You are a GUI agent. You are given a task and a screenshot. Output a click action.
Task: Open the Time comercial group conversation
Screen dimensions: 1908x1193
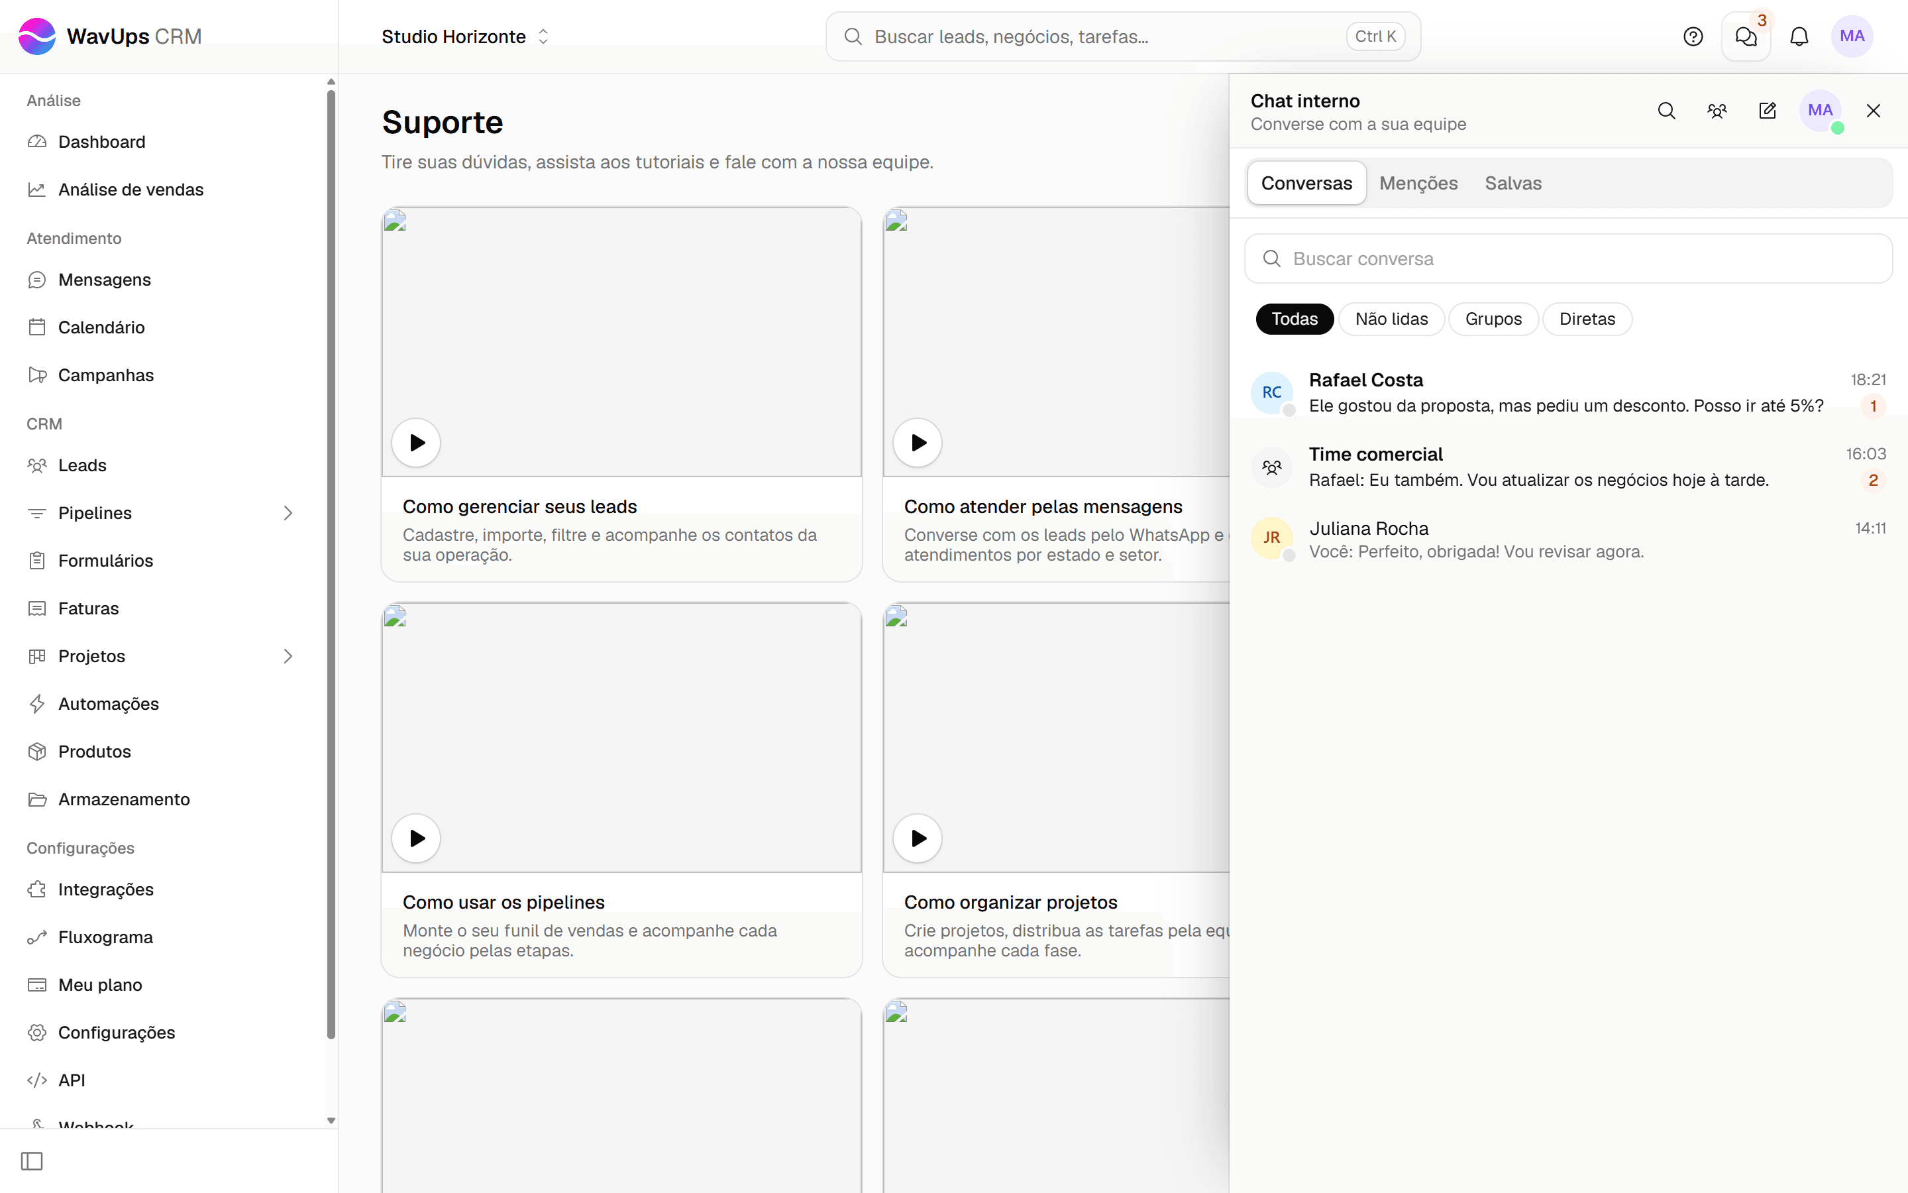[1568, 467]
